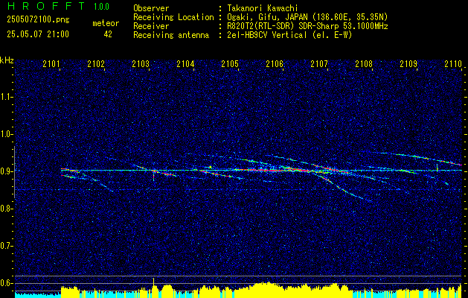Click the 2el-HB9CV Vertical antenna text
This screenshot has width=468, height=298.
(x=289, y=35)
